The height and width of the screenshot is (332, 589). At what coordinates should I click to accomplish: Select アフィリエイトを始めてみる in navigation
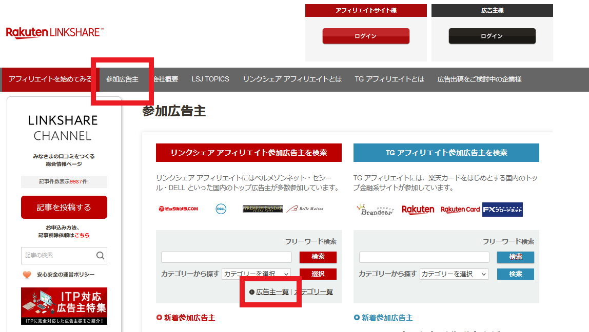[50, 79]
